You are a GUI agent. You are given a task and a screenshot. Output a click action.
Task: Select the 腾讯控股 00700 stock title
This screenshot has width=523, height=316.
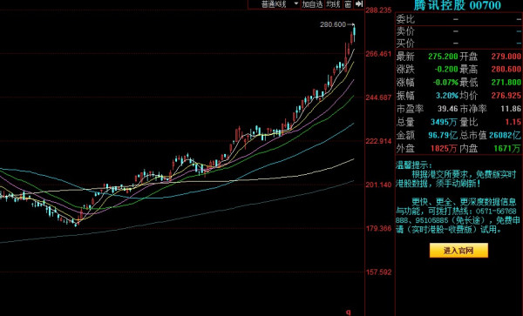tap(458, 5)
